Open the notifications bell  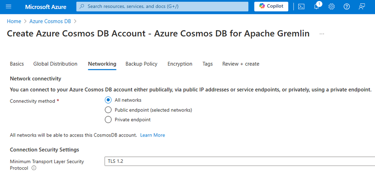pyautogui.click(x=316, y=7)
